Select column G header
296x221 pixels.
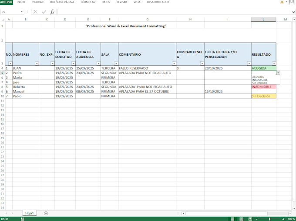pyautogui.click(x=147, y=20)
